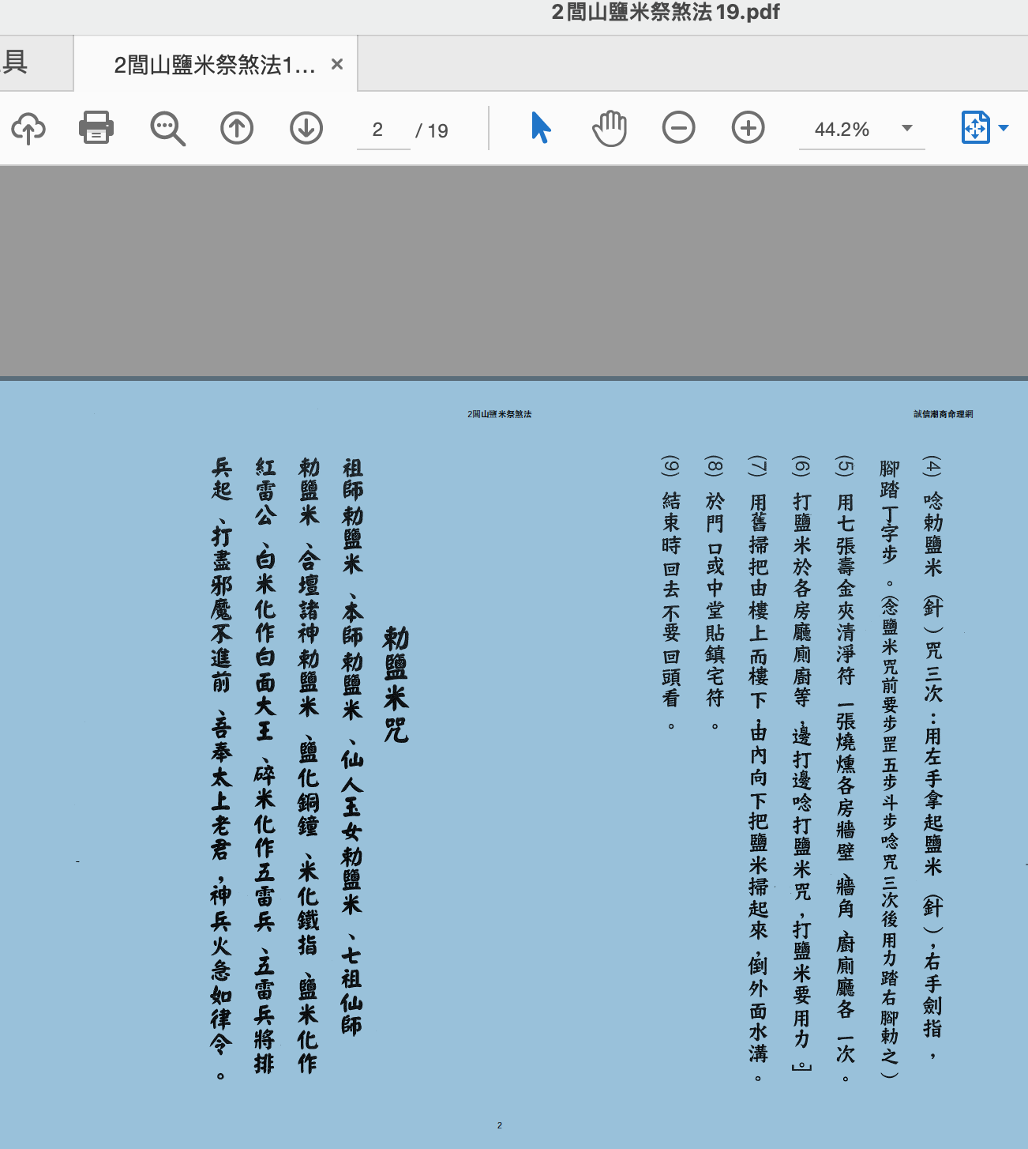1028x1149 pixels.
Task: Click the line beginning 紅雷公
Action: 265,765
